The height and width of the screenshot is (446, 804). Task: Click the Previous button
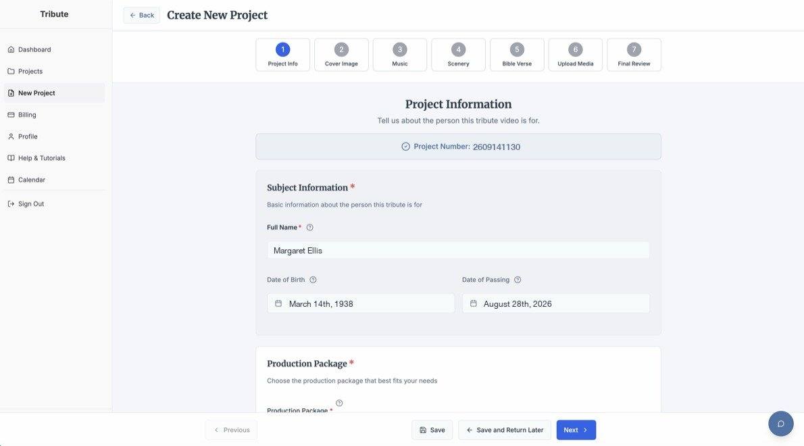point(231,430)
